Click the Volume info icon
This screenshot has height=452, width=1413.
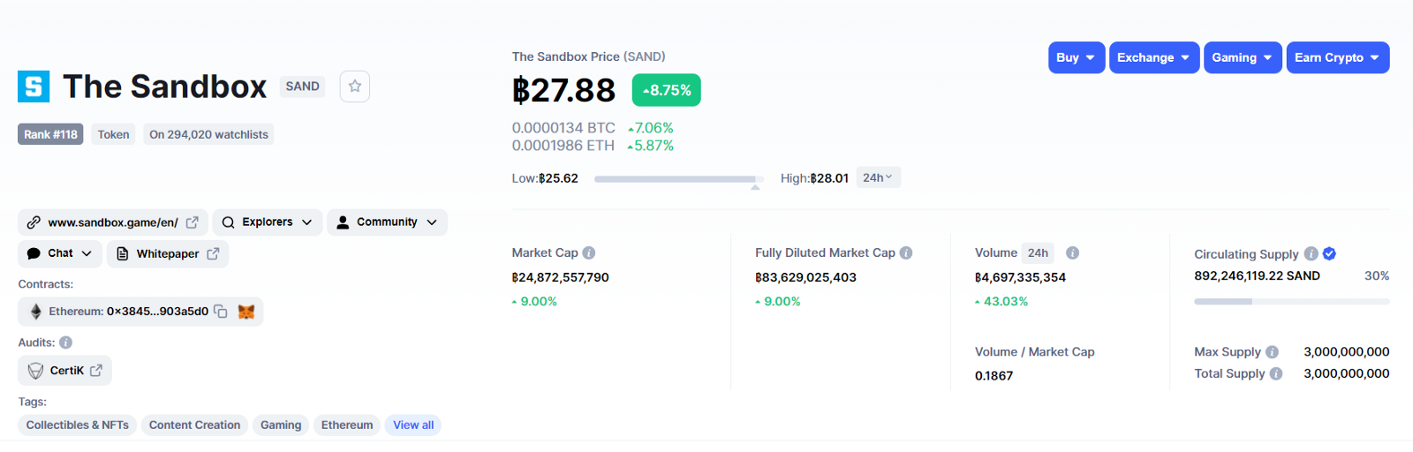point(1073,252)
